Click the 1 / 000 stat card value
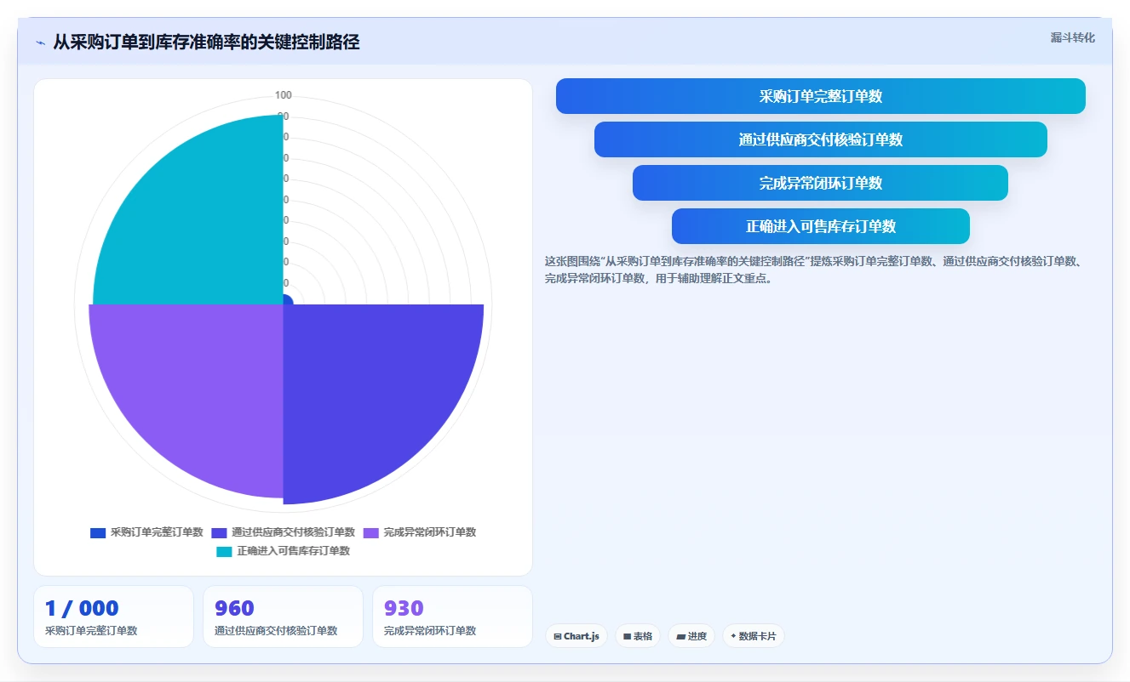Screen dimensions: 1130x682 [x=82, y=608]
